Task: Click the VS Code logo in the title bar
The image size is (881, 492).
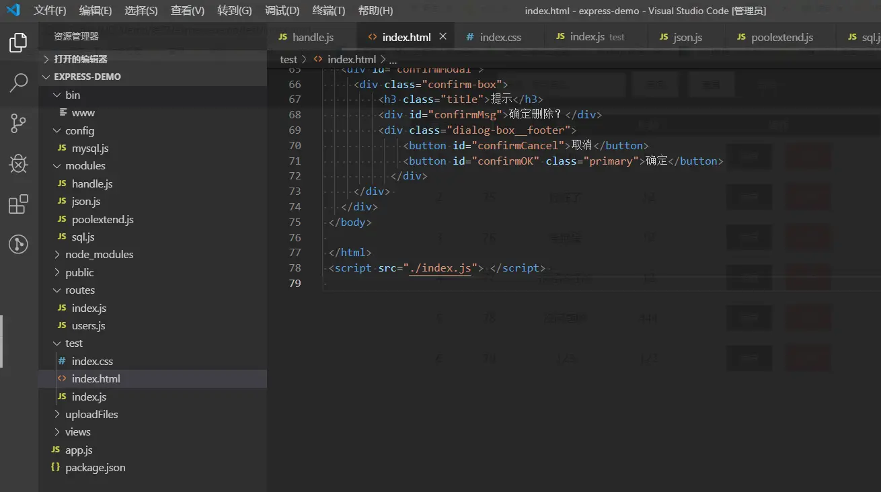Action: 13,10
